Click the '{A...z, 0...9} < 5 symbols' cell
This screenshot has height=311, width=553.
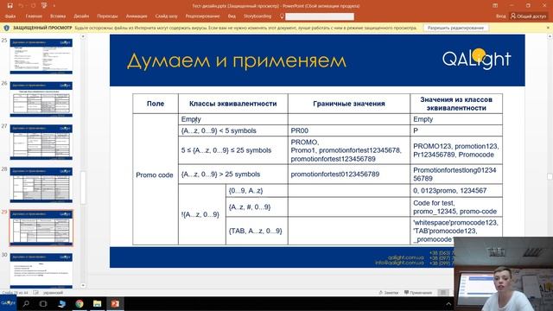233,130
